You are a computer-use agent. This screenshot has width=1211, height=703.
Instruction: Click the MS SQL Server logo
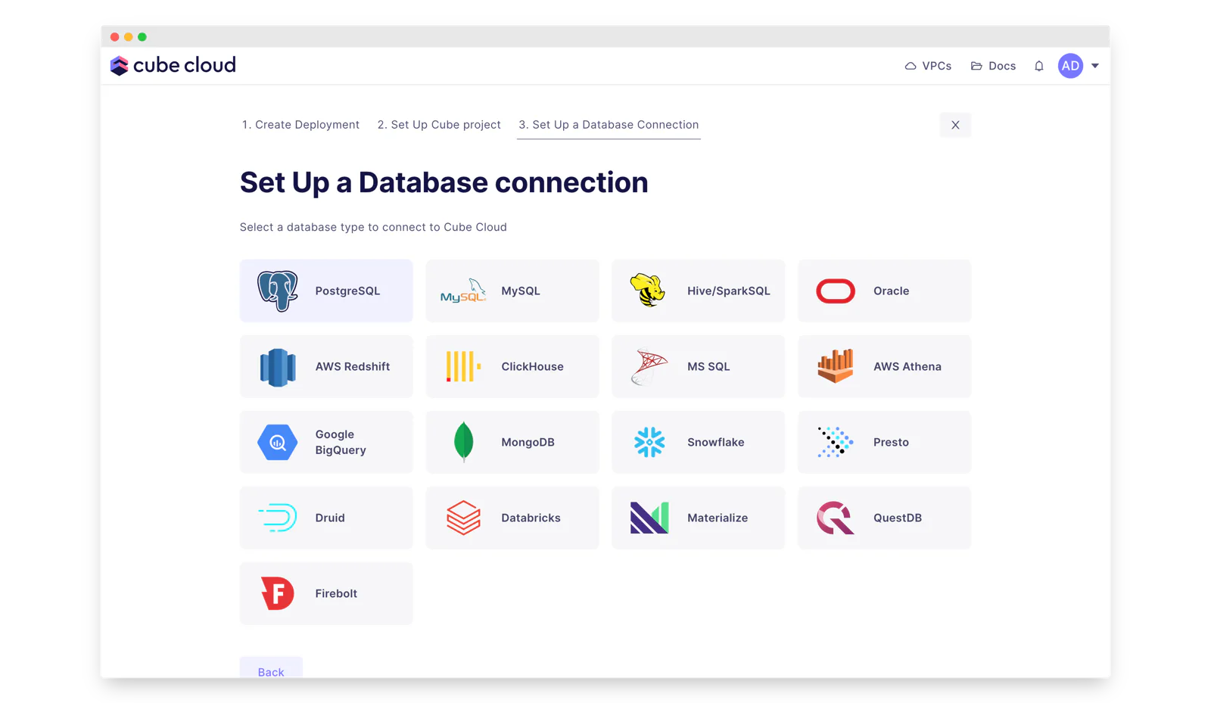[x=649, y=366]
